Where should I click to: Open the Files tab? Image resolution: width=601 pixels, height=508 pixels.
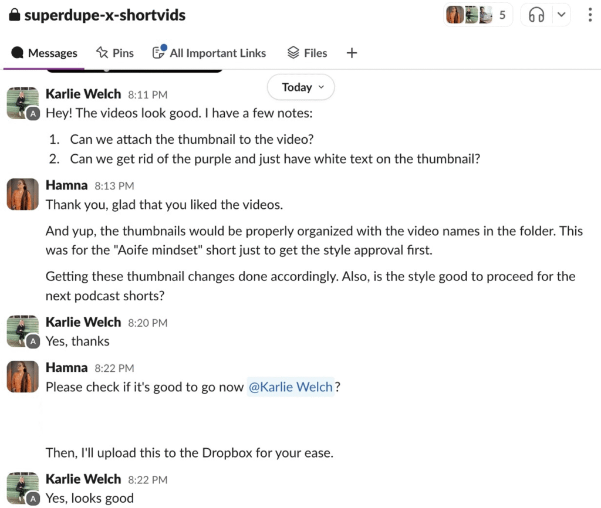pos(307,53)
